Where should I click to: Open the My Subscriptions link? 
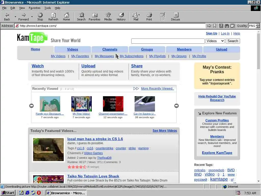[x=132, y=56]
